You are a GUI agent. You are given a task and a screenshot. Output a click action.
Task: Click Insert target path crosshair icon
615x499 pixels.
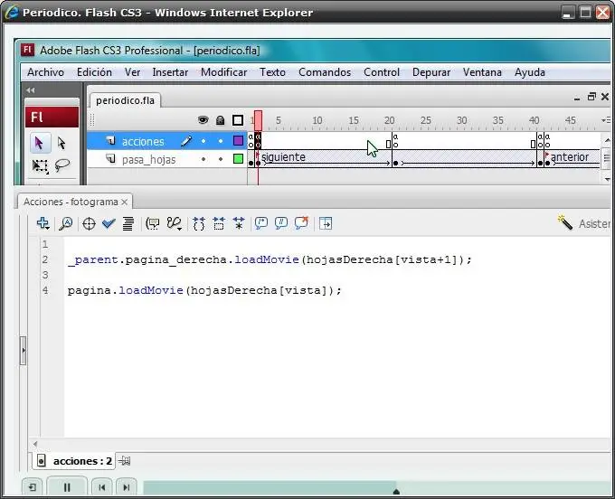click(89, 224)
